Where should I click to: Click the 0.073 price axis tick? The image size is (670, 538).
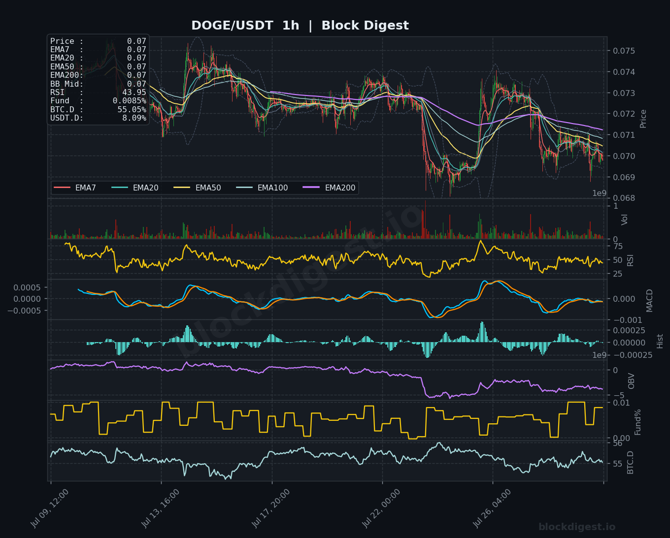point(624,93)
